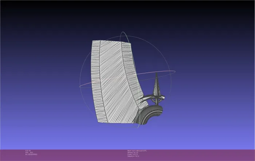Click the Mesh file name line
The height and width of the screenshot is (161, 255).
[x=137, y=151]
